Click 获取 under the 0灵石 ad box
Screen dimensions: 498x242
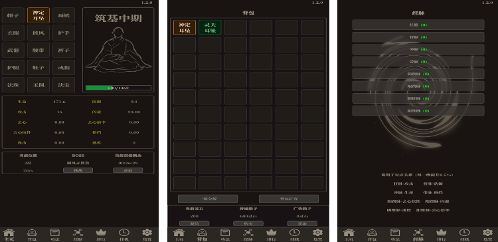(302, 223)
